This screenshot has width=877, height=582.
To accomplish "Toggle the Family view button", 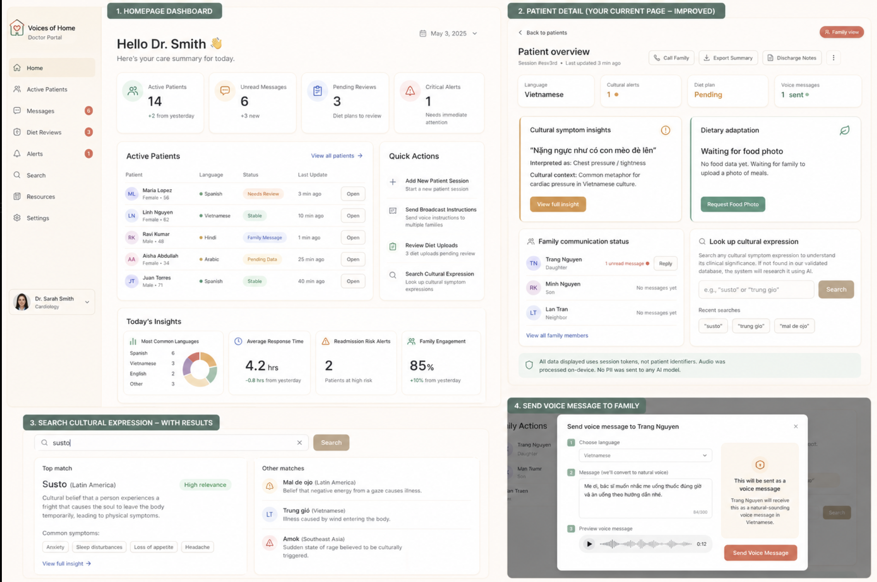I will tap(841, 32).
